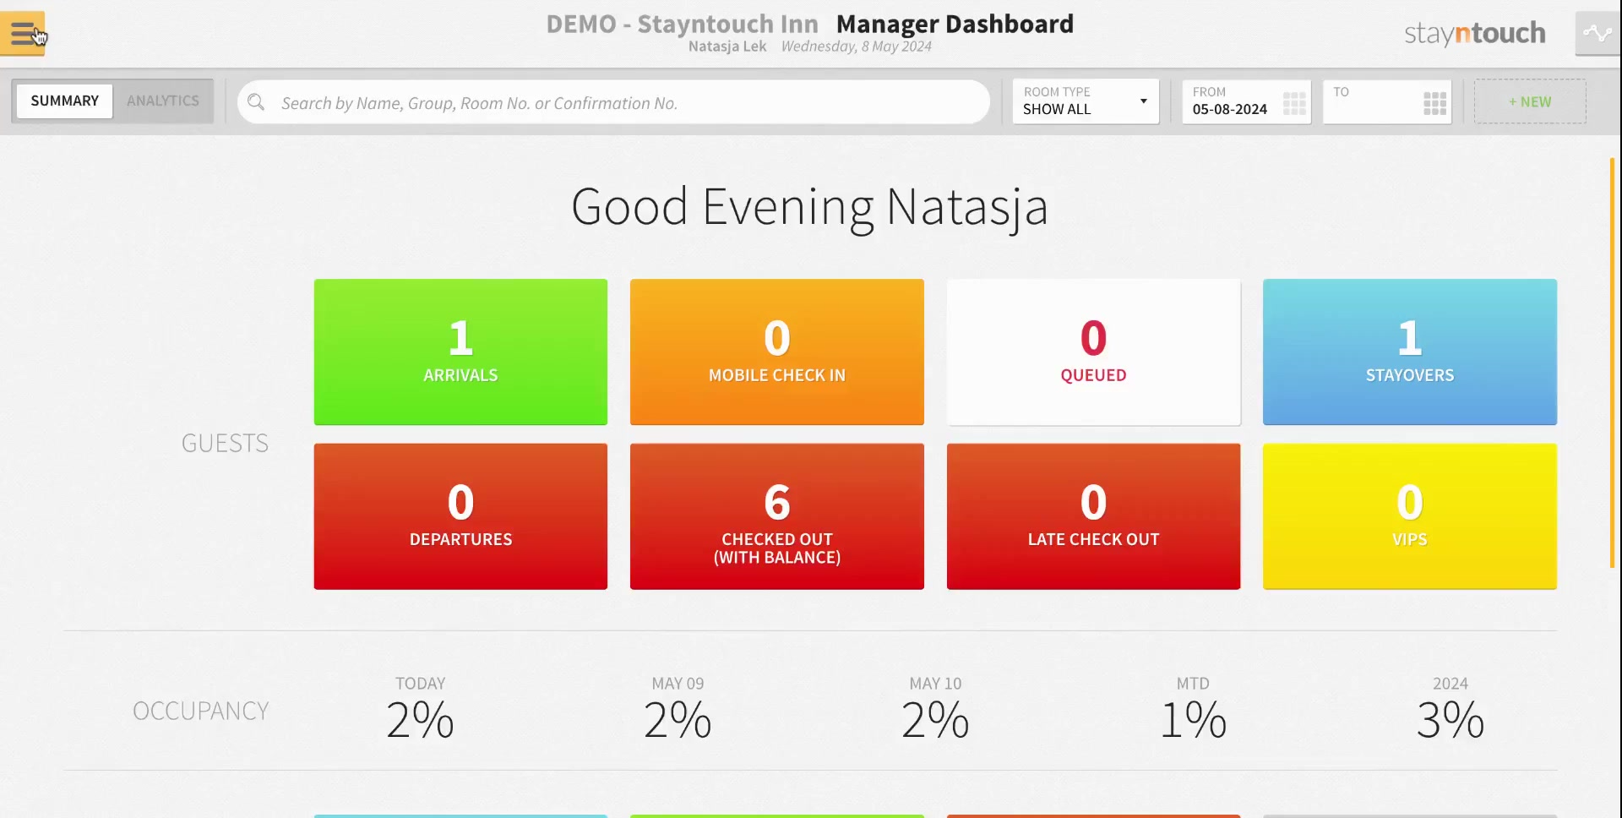Open the Stayovers tile

click(1410, 352)
